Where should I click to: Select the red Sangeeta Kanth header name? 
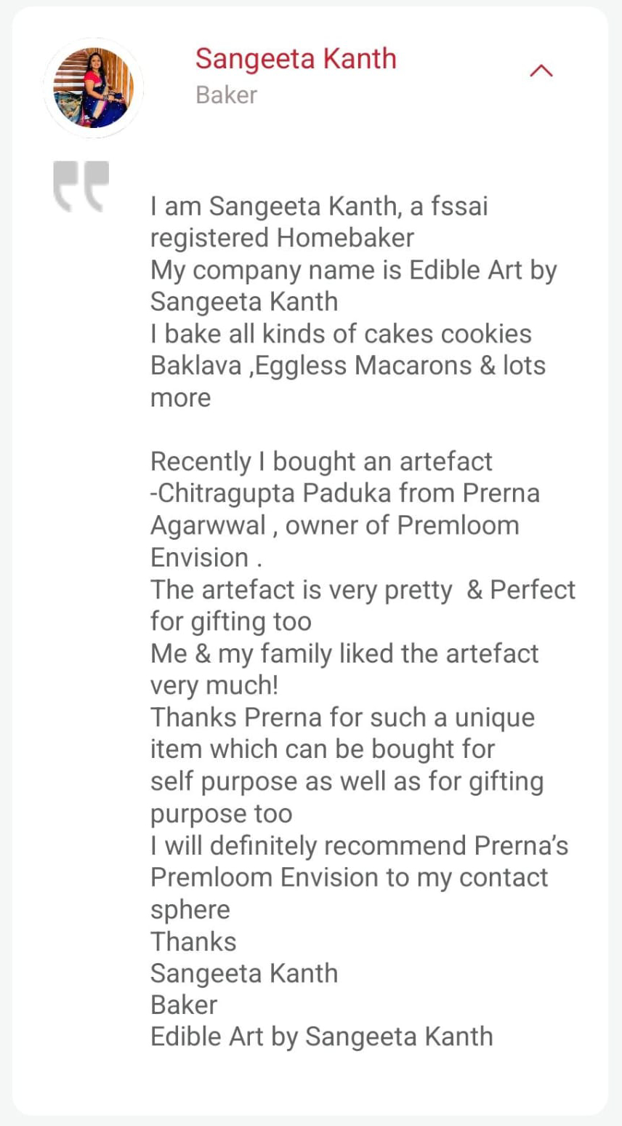coord(296,59)
